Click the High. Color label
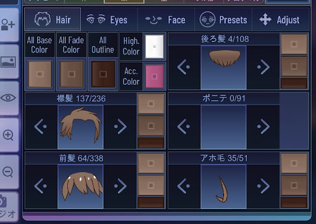 (x=131, y=46)
